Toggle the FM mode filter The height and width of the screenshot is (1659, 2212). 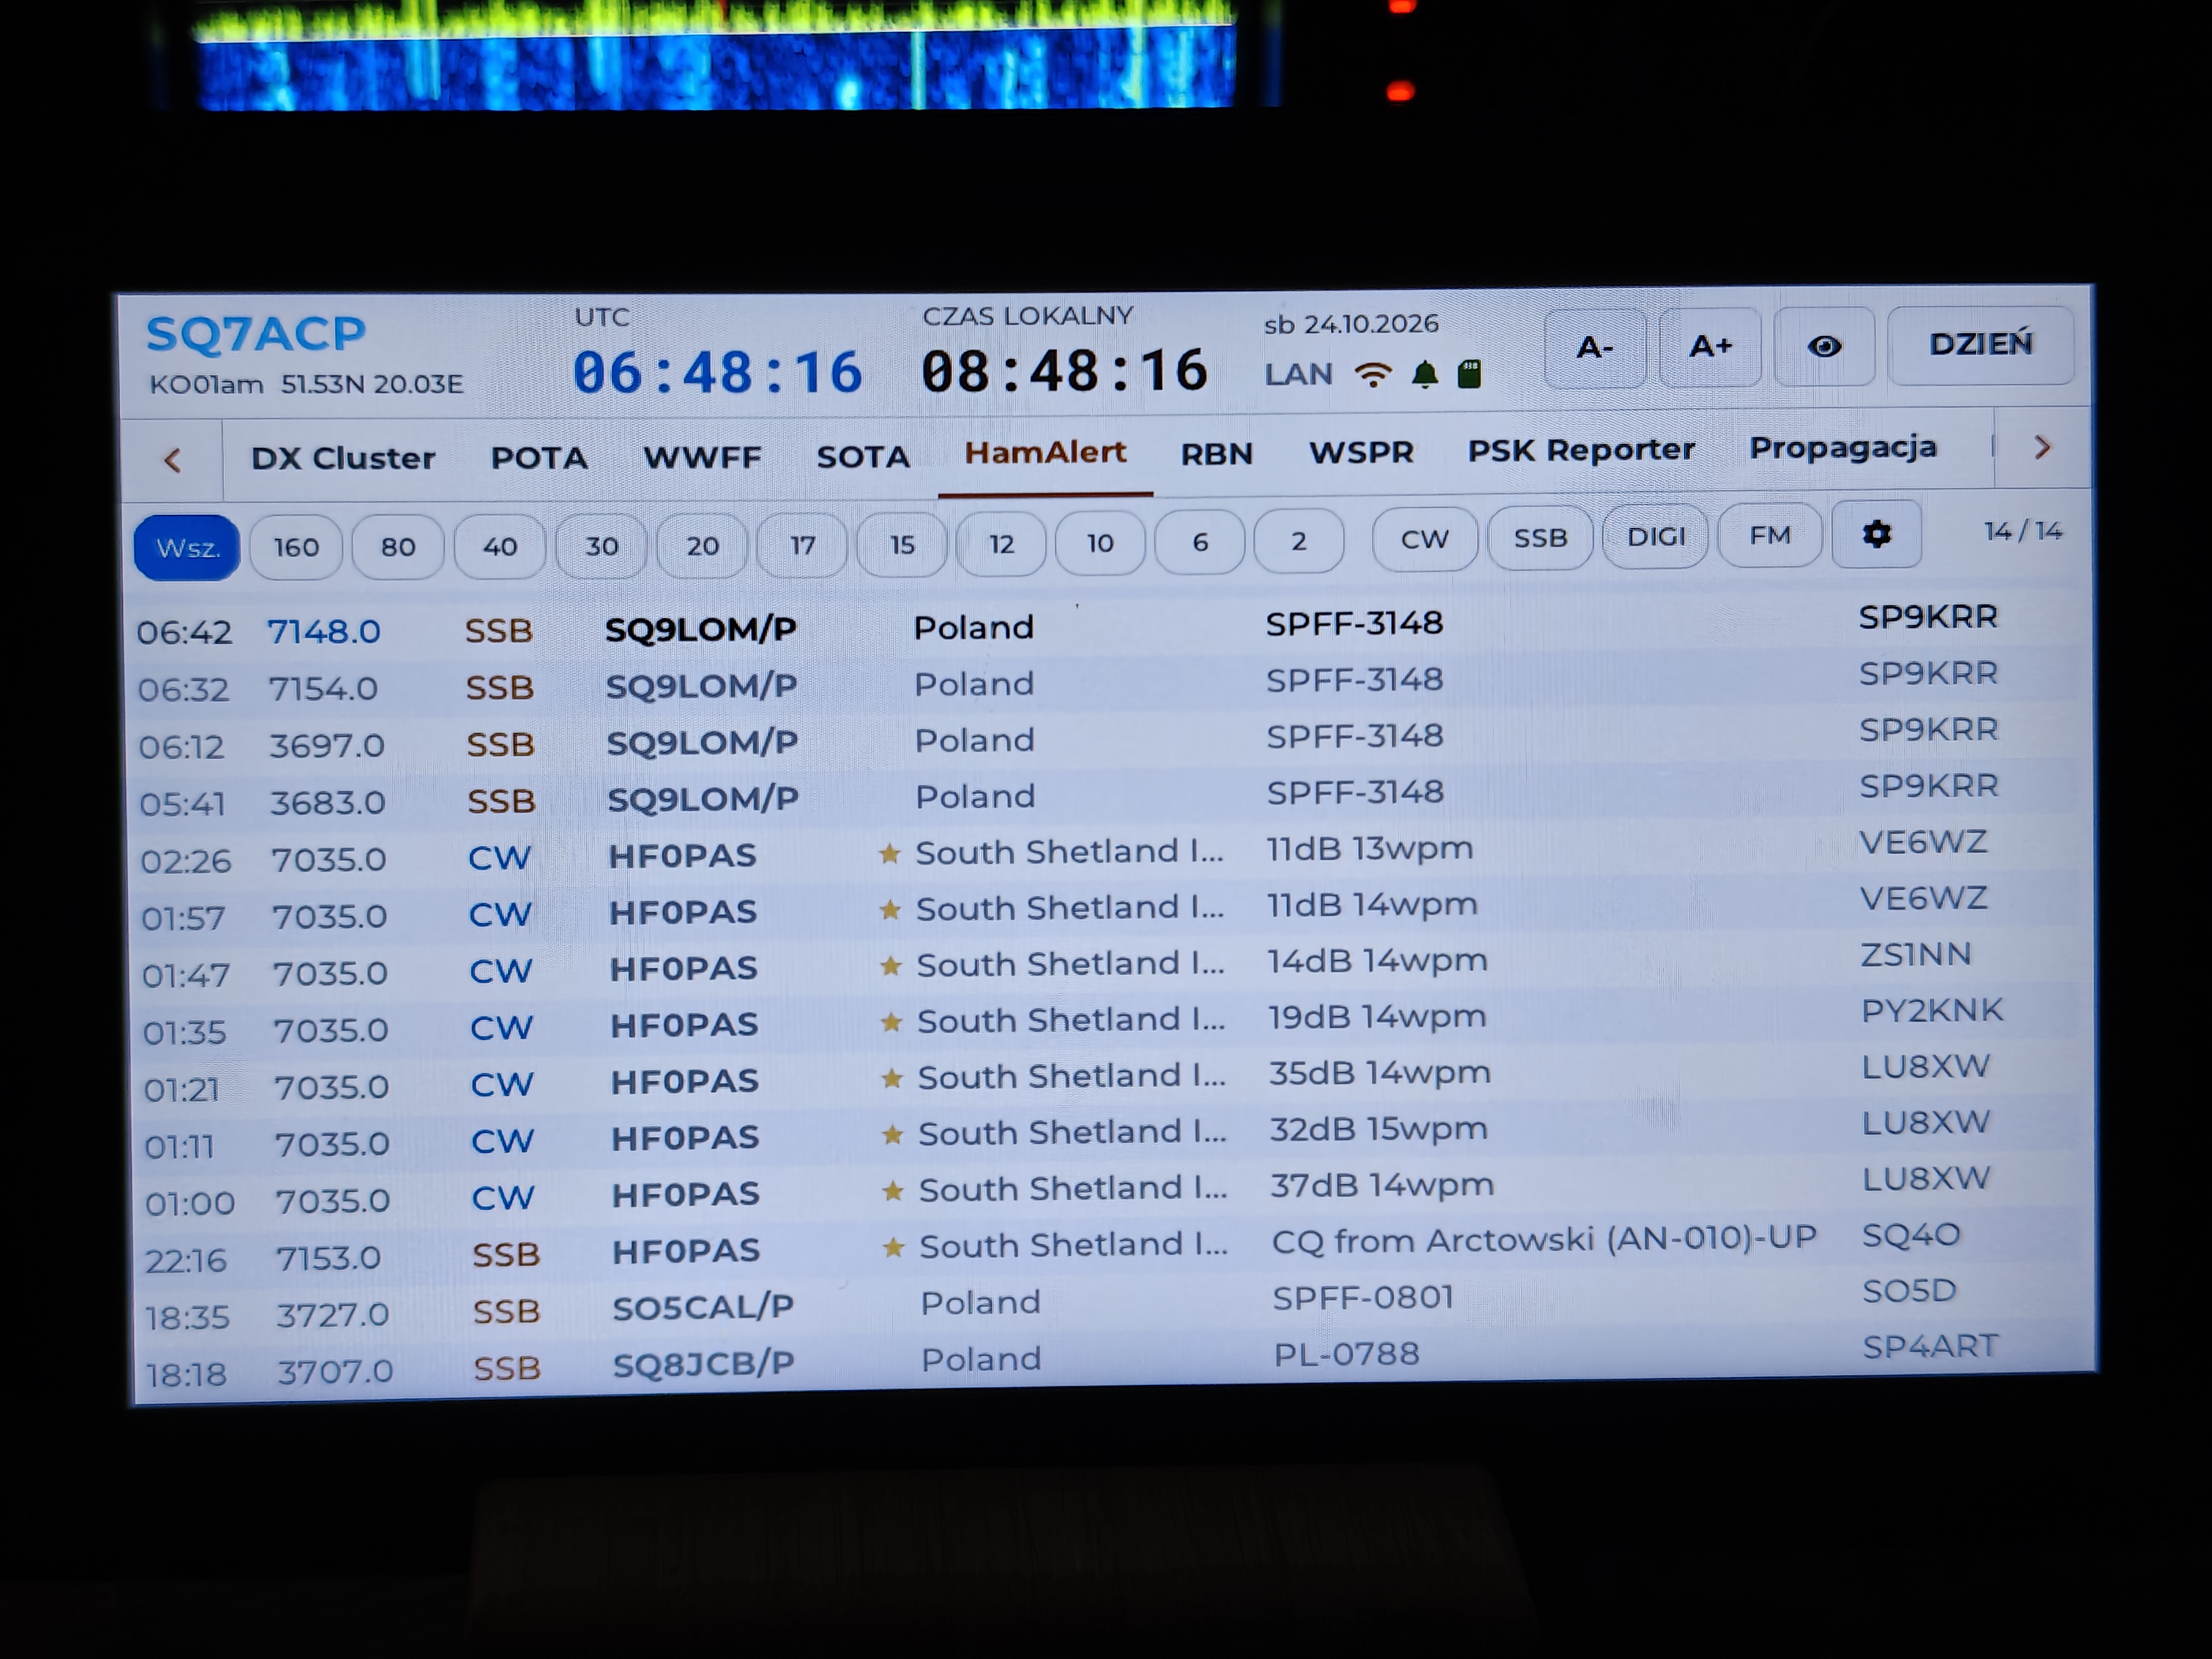point(1769,536)
